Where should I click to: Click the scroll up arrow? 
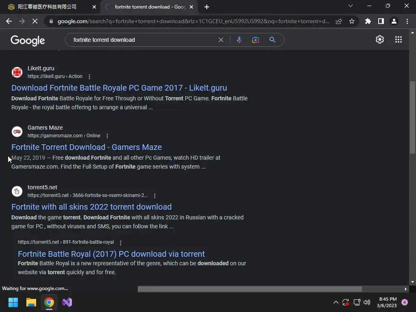[412, 32]
